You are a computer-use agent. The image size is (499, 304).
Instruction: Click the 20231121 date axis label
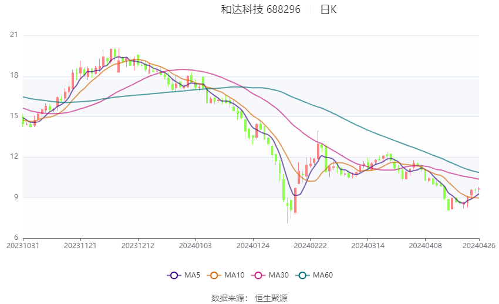point(80,246)
